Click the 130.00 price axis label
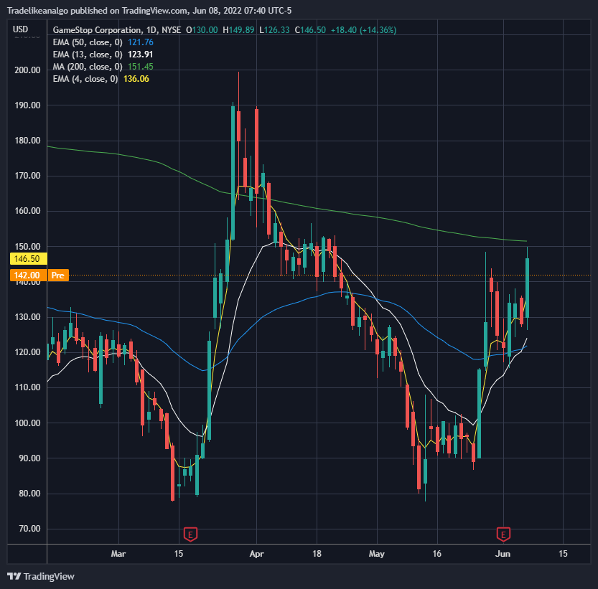The image size is (598, 589). (27, 317)
